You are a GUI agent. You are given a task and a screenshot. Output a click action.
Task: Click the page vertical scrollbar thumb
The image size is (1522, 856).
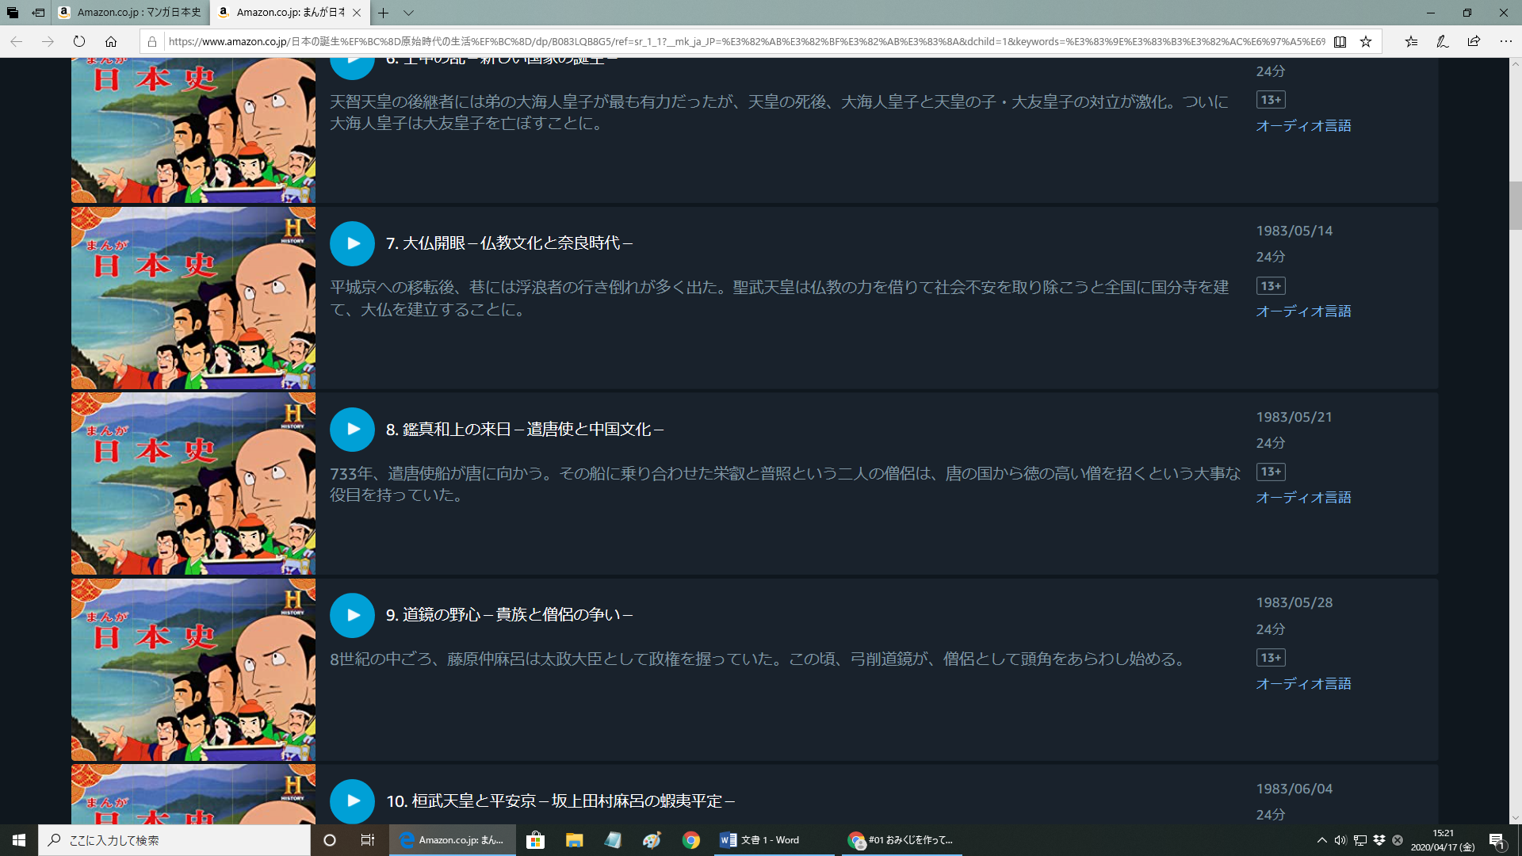[1515, 205]
